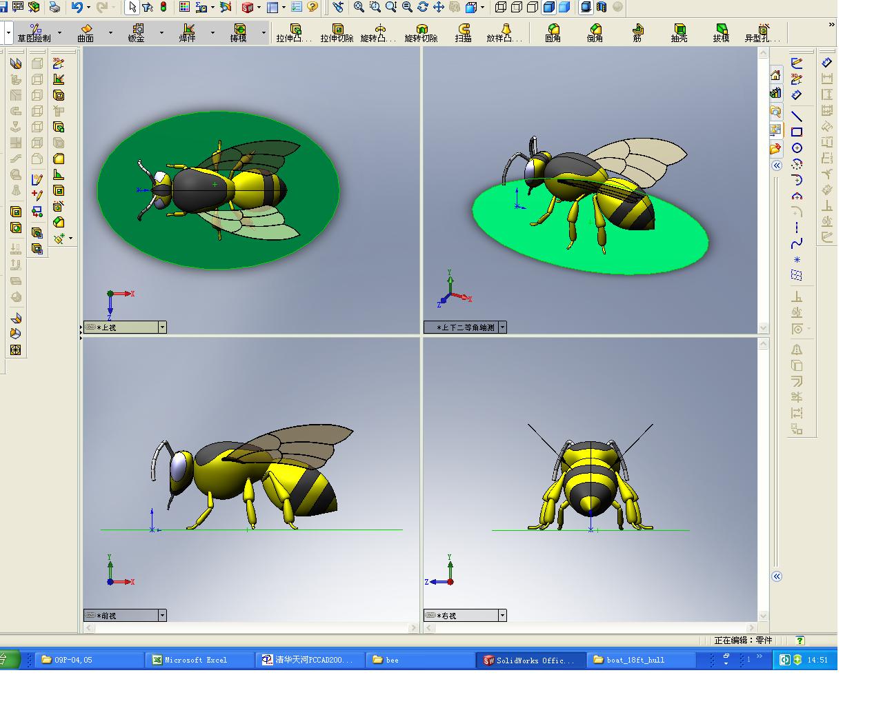Click the 钣金 (Sheet Metal) command tab
Screen dimensions: 883x706
137,33
